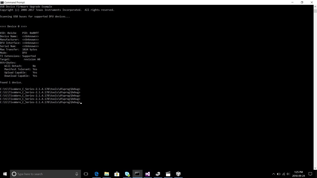This screenshot has width=317, height=178.
Task: Click the 'Target: revision A0' line
Action: point(20,59)
